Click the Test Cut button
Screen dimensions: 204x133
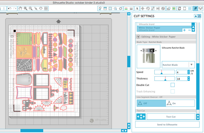click(x=171, y=117)
